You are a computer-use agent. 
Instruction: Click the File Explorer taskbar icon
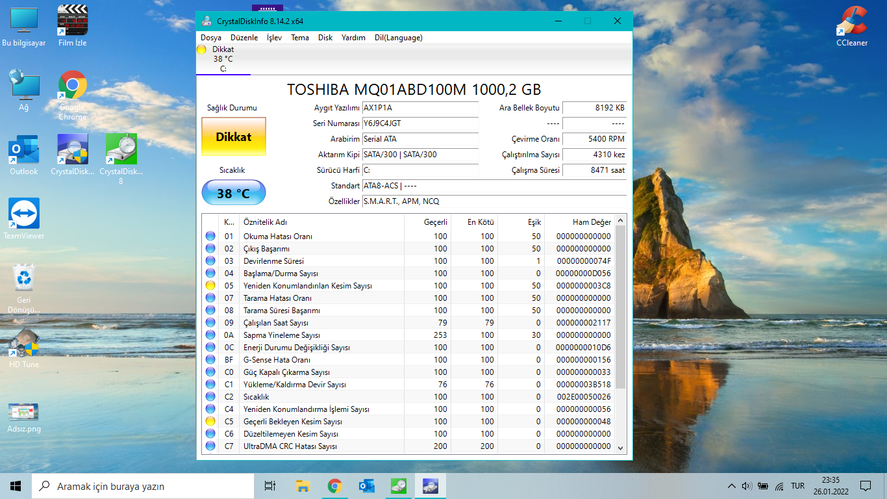303,486
